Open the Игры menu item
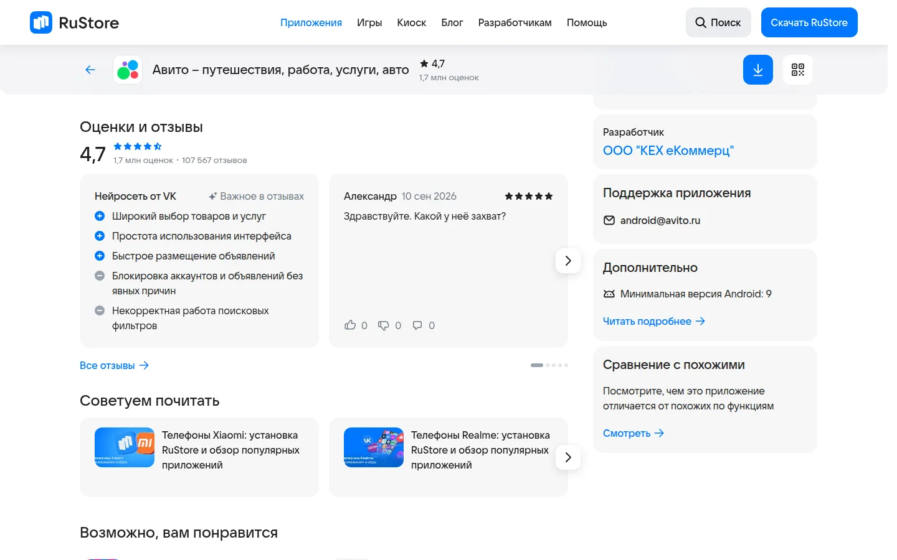This screenshot has height=560, width=897. click(369, 22)
